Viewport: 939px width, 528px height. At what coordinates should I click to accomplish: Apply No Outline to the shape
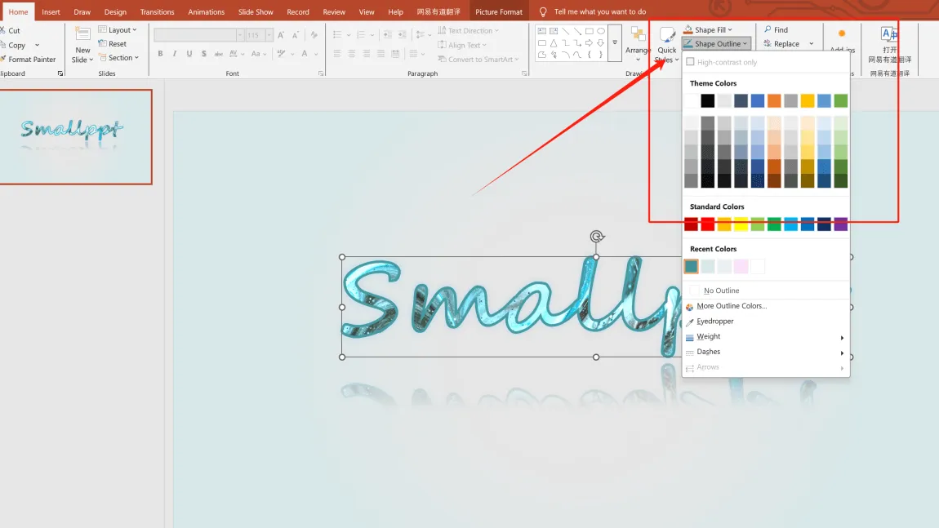pyautogui.click(x=722, y=290)
